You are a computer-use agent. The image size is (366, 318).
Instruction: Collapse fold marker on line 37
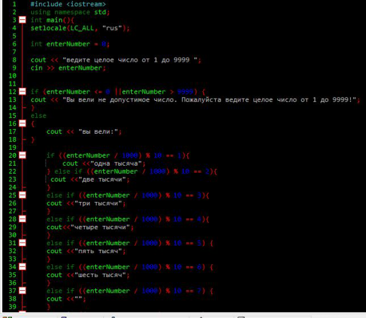coord(23,291)
